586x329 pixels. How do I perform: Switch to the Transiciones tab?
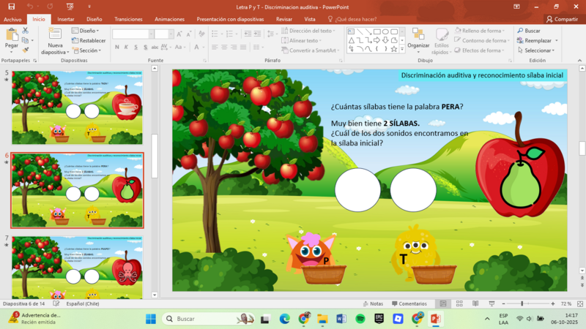(128, 19)
